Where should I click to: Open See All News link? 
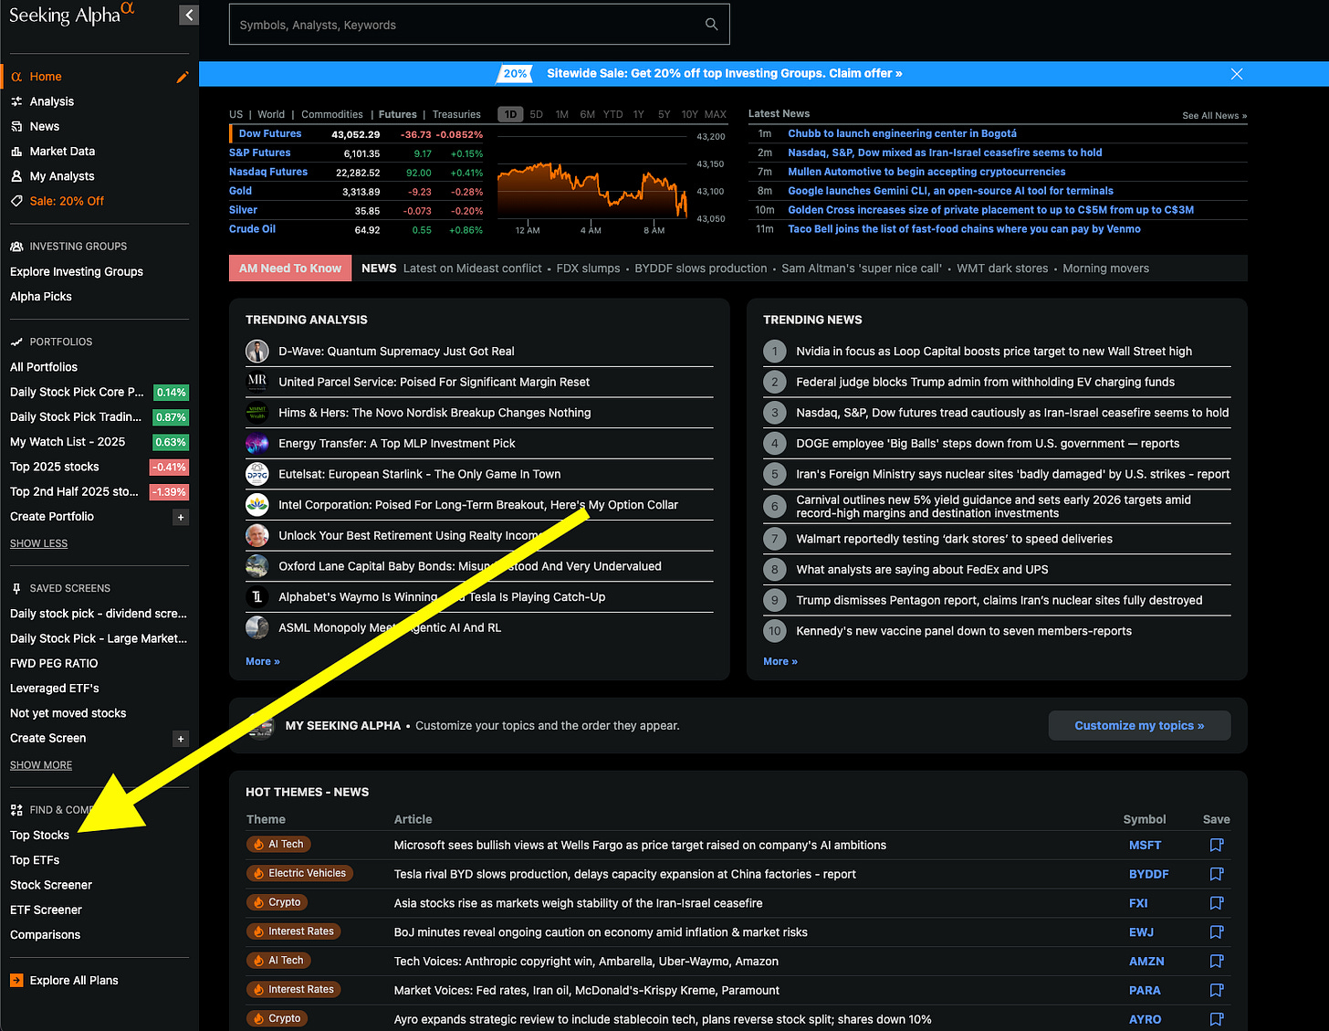pyautogui.click(x=1214, y=116)
